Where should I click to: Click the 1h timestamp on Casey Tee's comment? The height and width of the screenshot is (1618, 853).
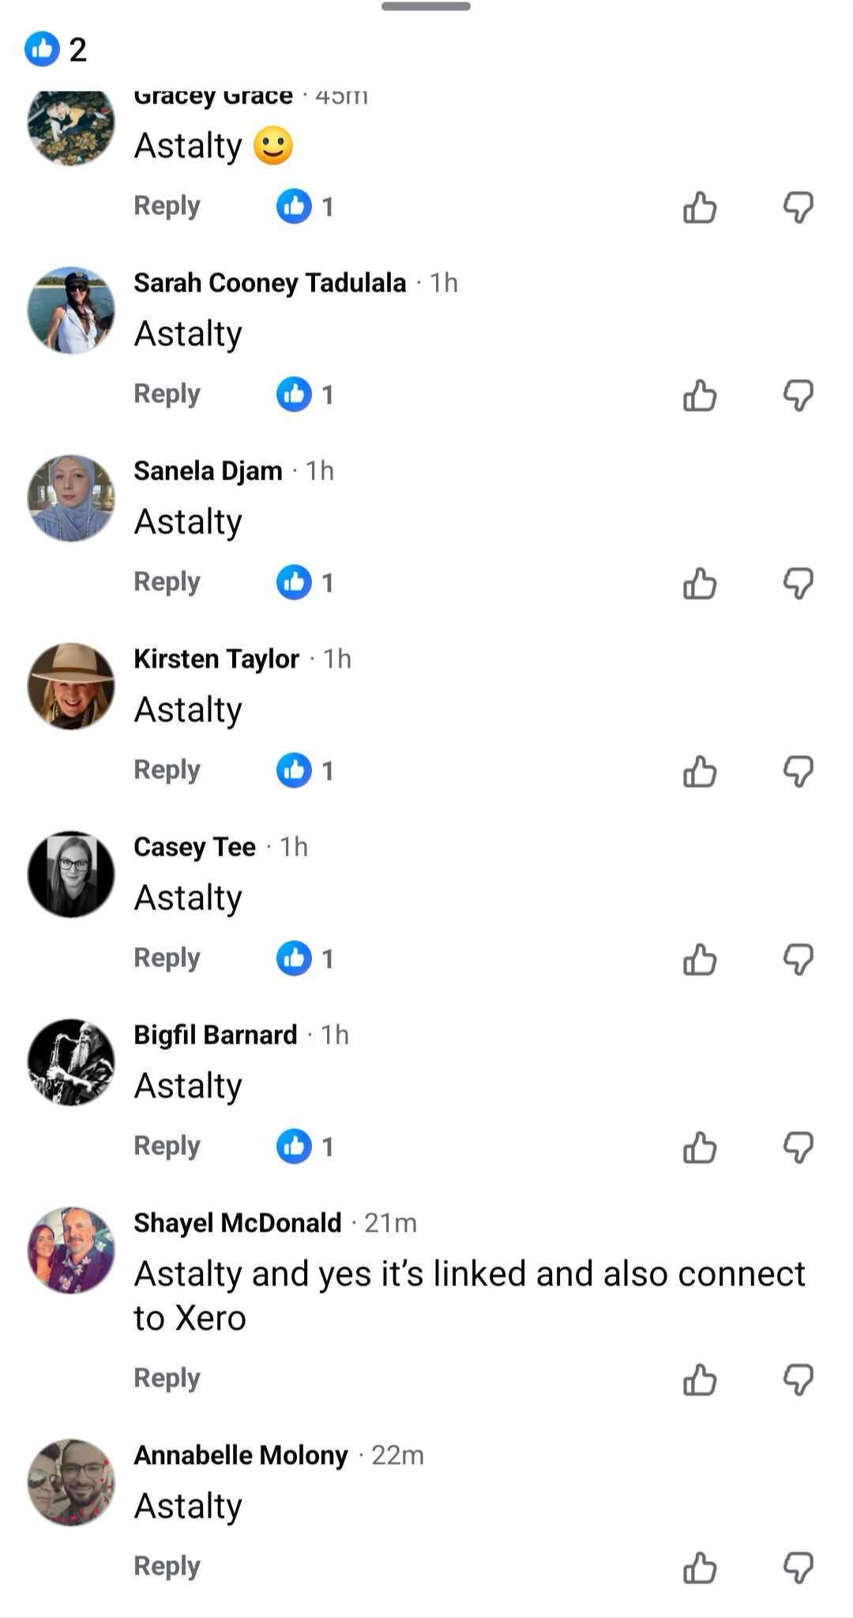tap(293, 846)
